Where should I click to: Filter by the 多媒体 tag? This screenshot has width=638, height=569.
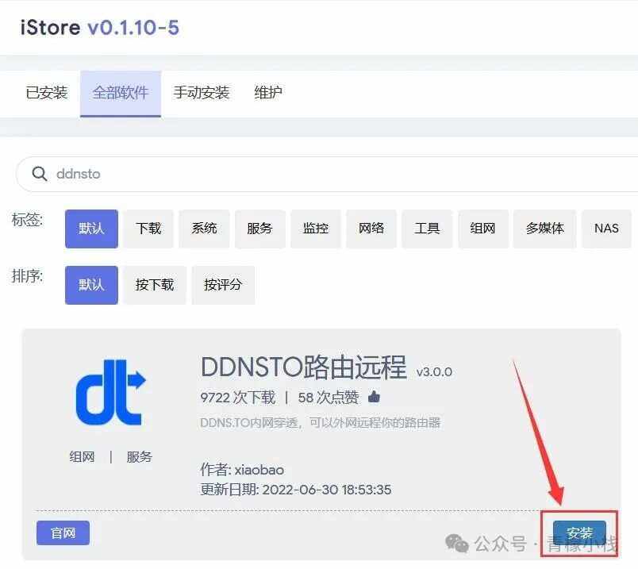[545, 229]
